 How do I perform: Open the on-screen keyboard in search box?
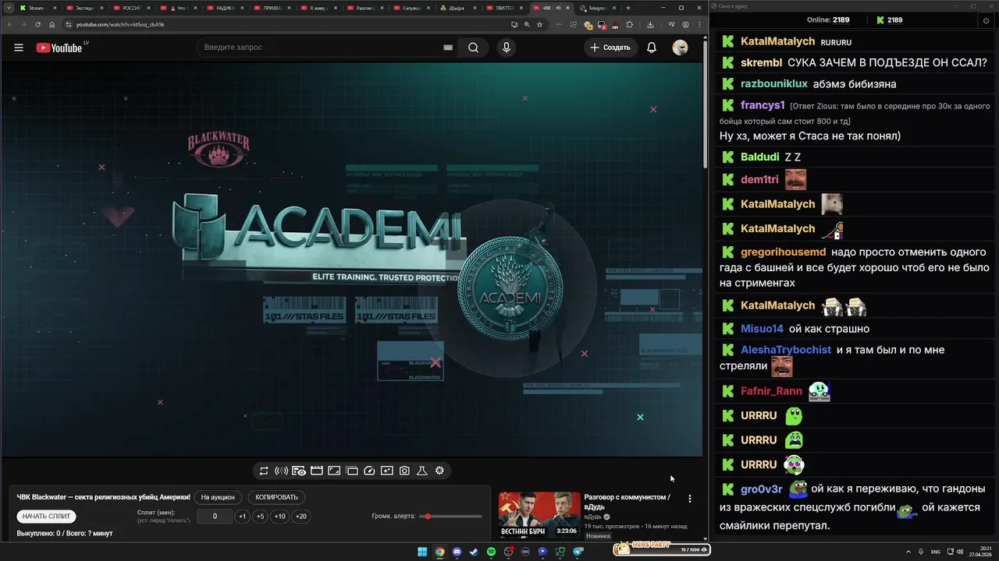pyautogui.click(x=448, y=48)
